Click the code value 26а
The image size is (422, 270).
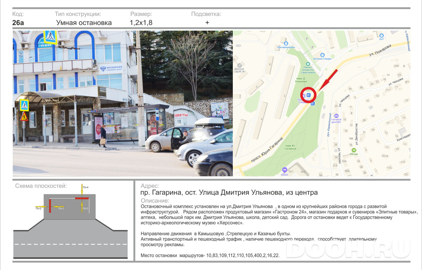pyautogui.click(x=18, y=23)
